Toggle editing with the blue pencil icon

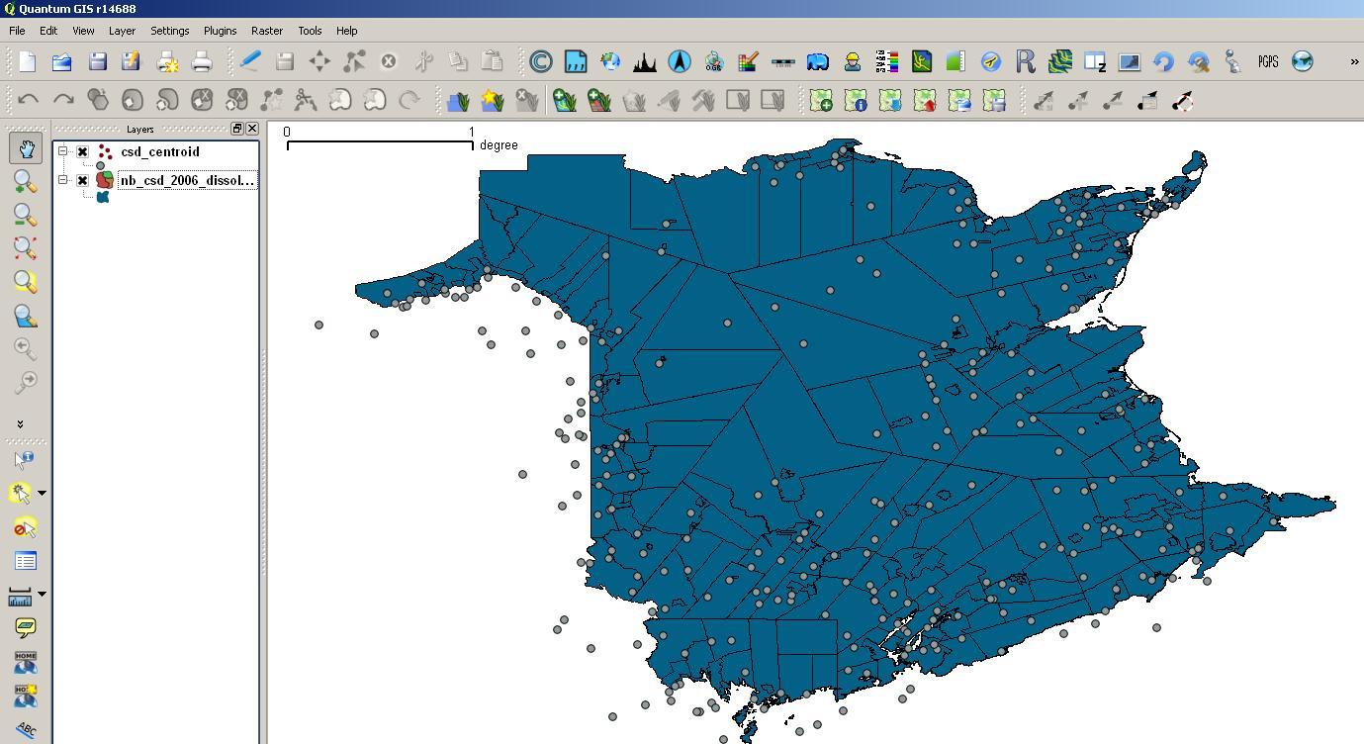250,61
